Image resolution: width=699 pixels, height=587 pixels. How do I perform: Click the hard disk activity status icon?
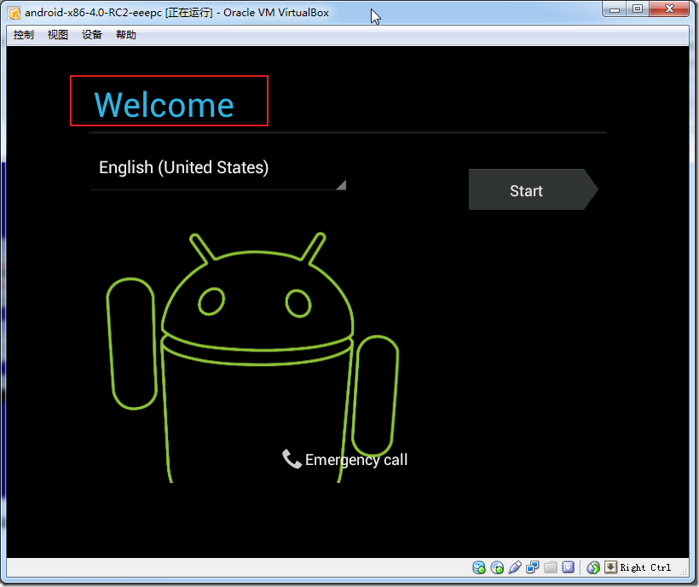coord(479,567)
